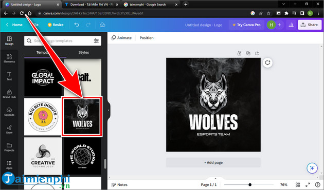Add a collaborator with the plus icon
324x190 pixels.
tap(279, 25)
